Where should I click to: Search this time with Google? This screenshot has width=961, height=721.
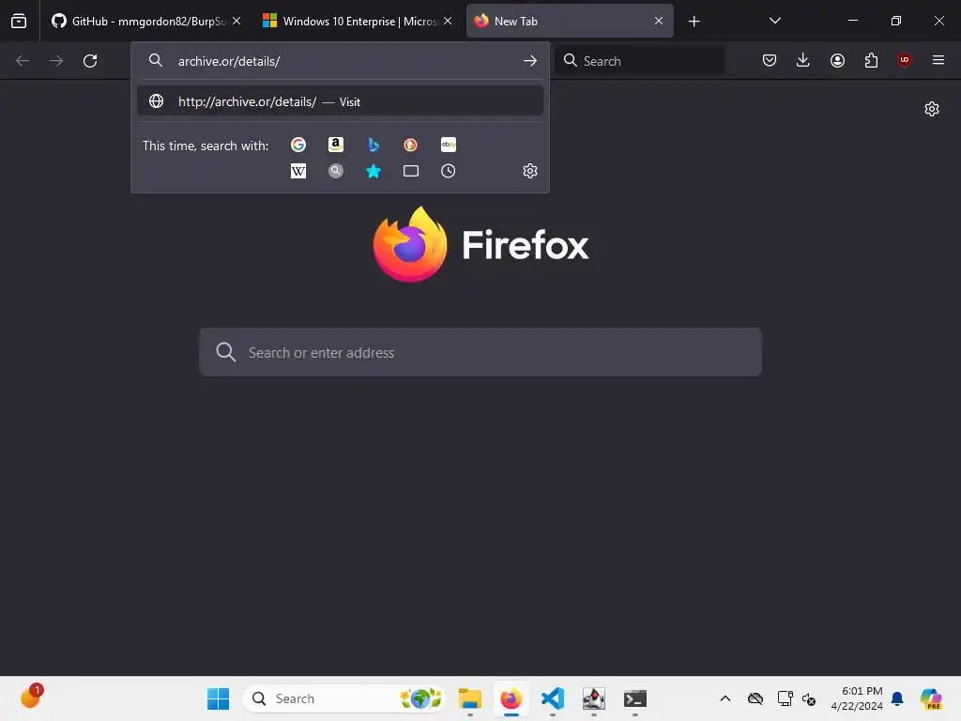tap(298, 145)
